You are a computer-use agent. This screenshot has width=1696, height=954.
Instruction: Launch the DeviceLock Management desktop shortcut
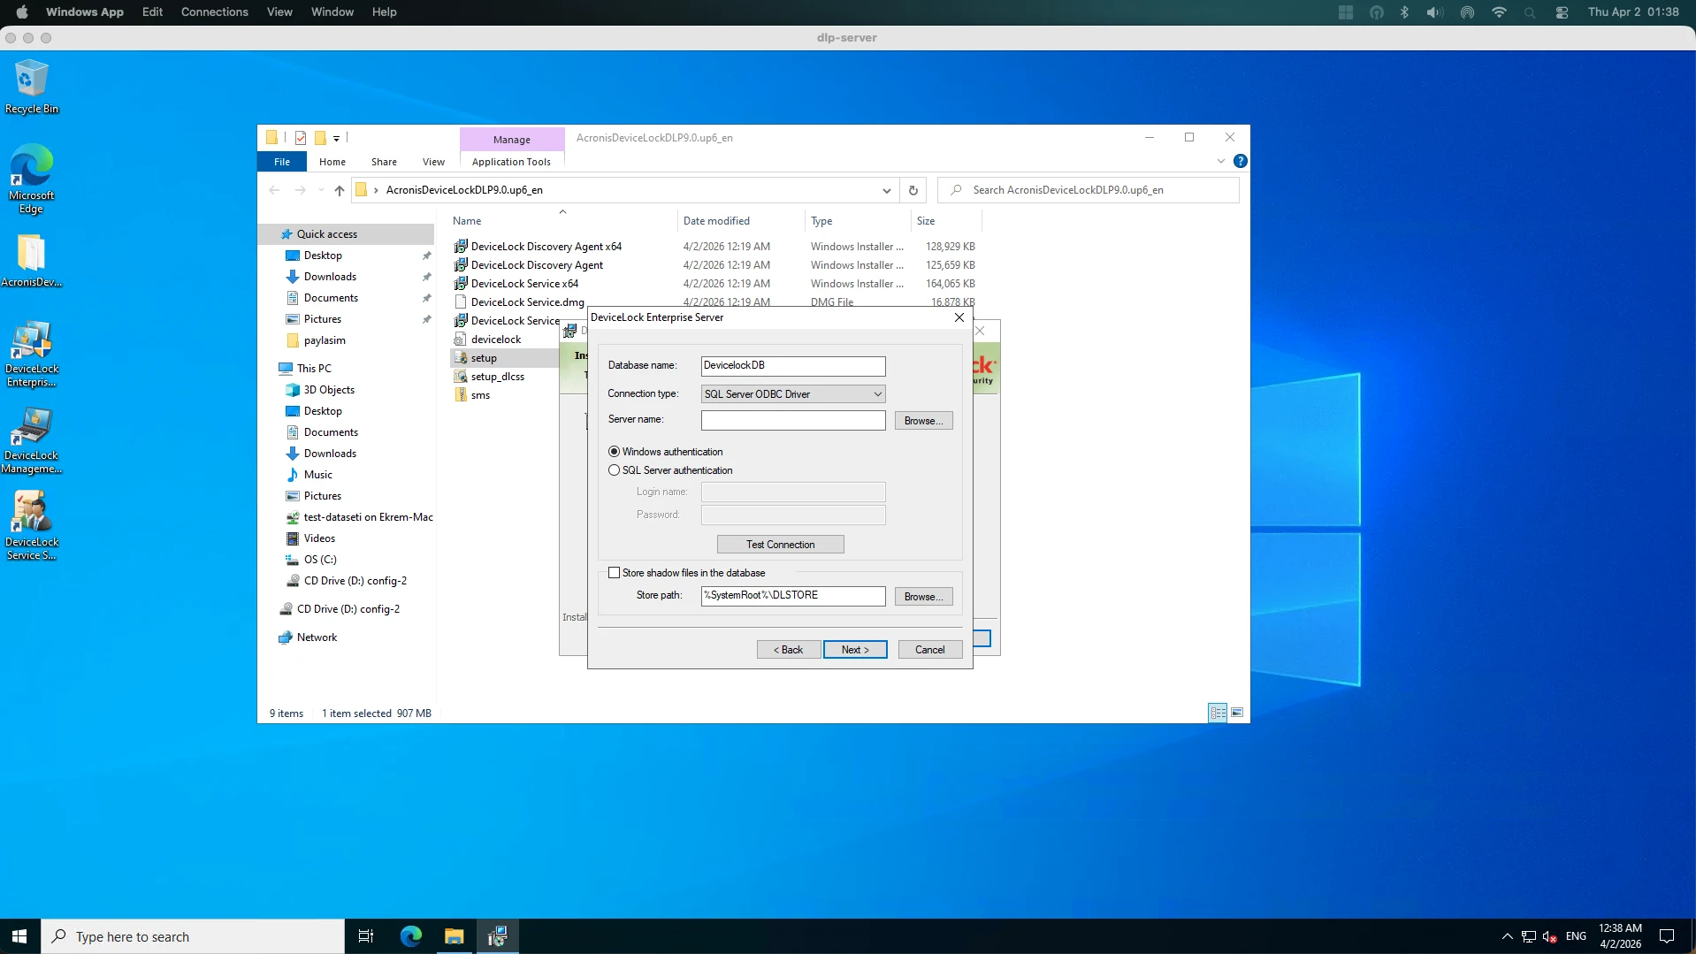32,440
